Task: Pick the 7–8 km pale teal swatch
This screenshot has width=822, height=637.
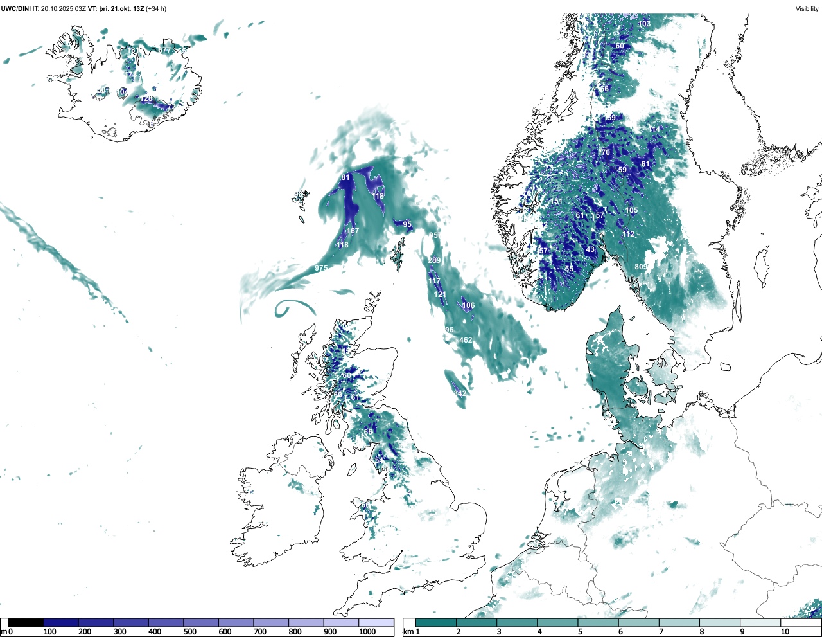Action: pyautogui.click(x=679, y=622)
